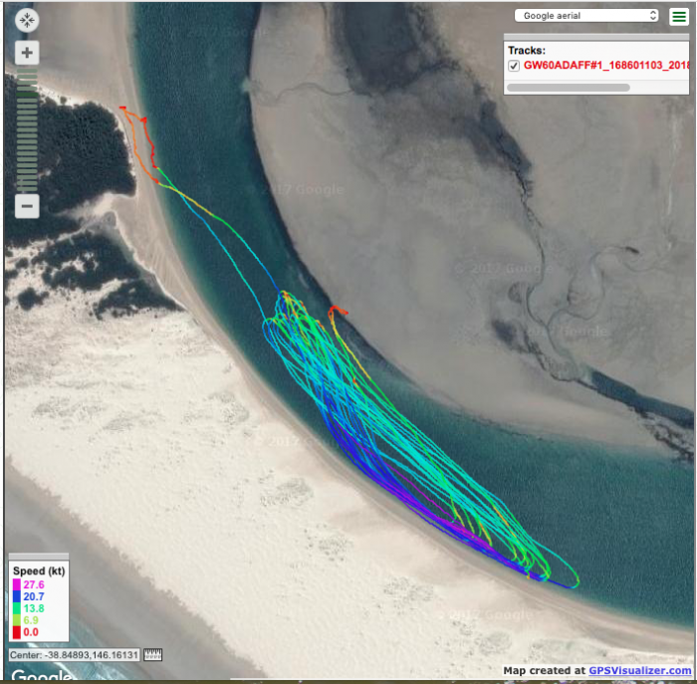
Task: Click the blue 20.7 kt legend swatch
Action: pos(16,595)
